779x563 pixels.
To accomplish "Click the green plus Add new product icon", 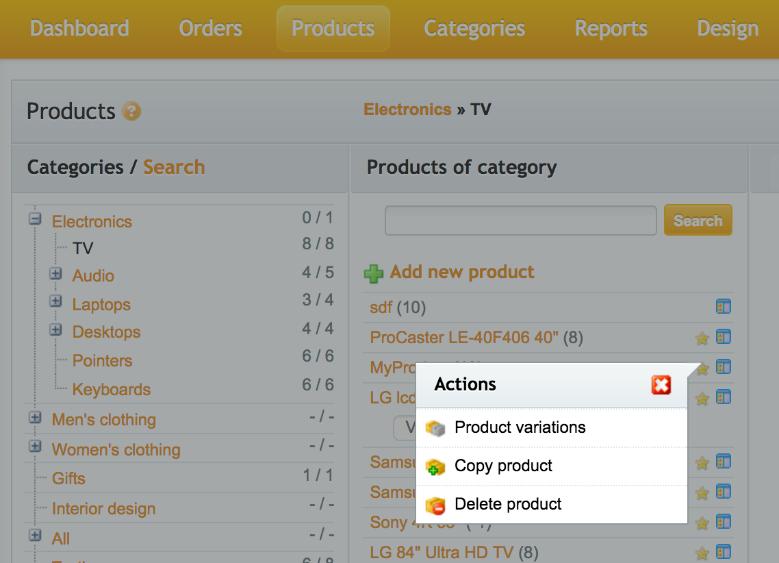I will (x=374, y=274).
